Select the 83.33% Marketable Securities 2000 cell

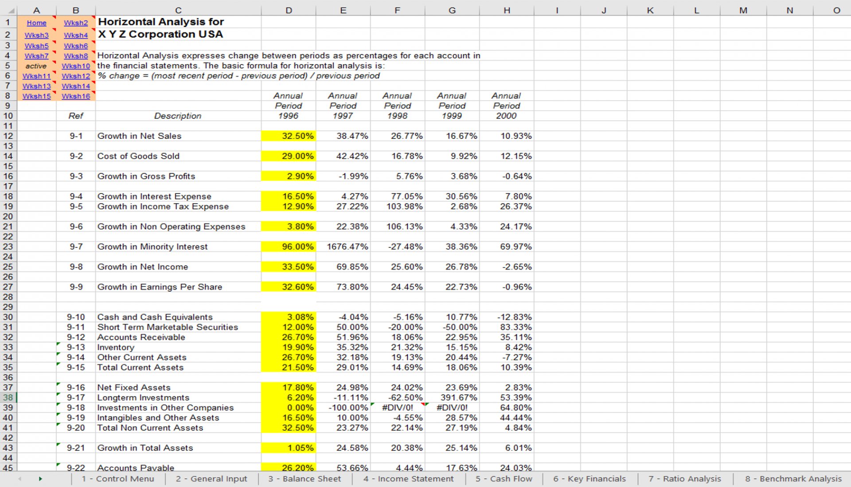tap(507, 327)
